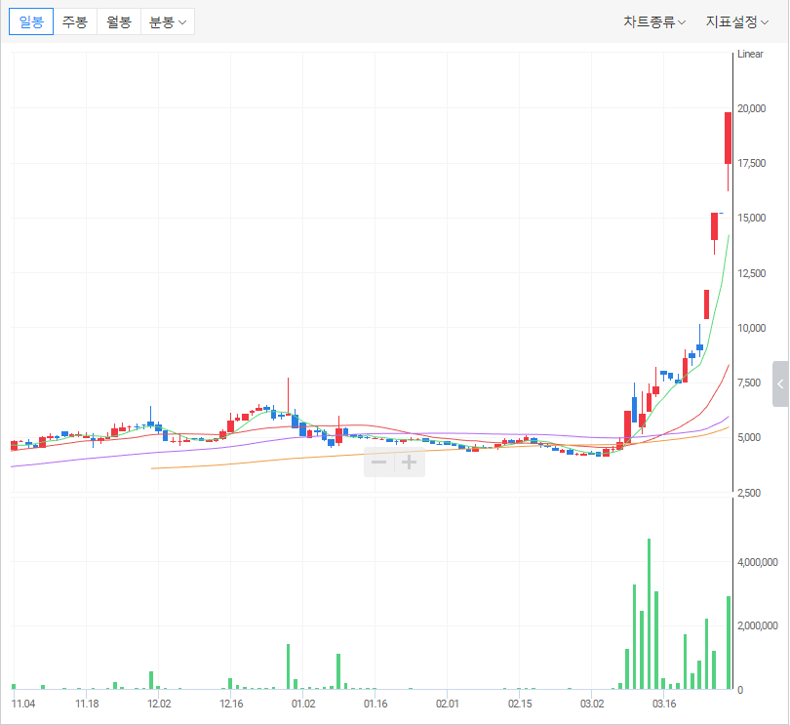Zoom in the chart with plus button
Viewport: 790px width, 725px height.
click(x=409, y=462)
